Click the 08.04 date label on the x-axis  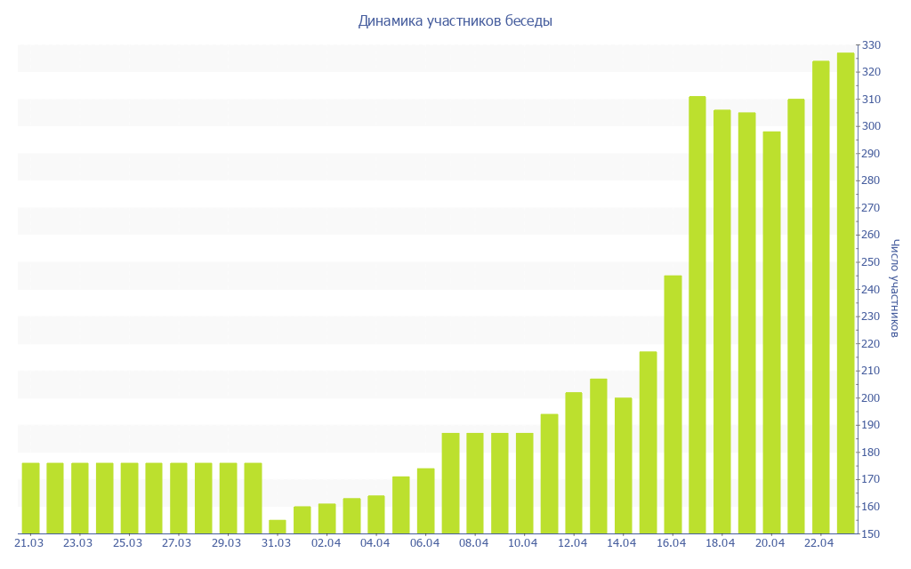(474, 543)
